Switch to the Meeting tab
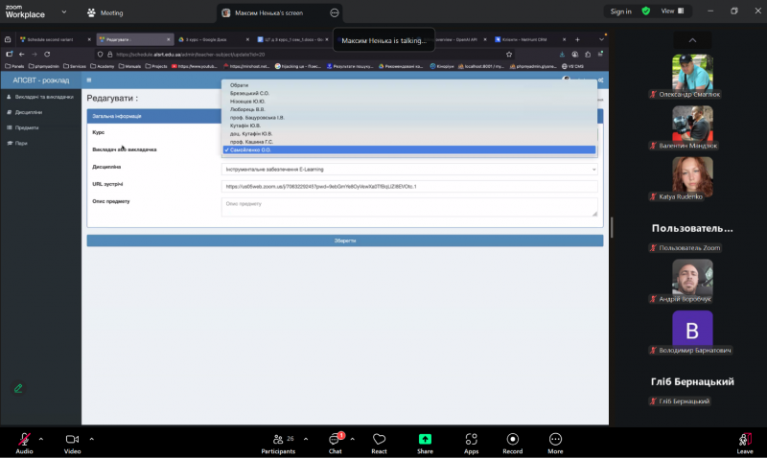Image resolution: width=767 pixels, height=458 pixels. pyautogui.click(x=105, y=13)
